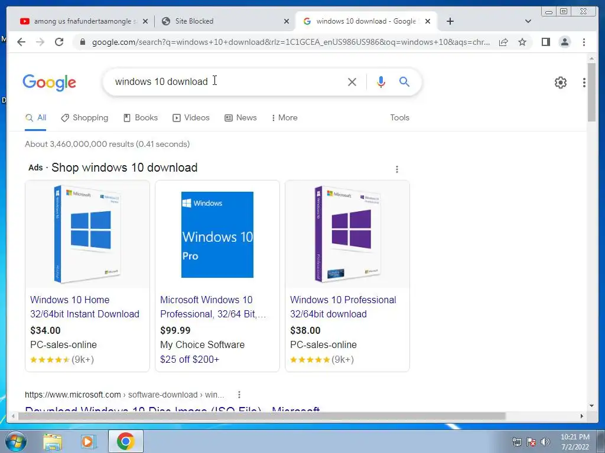Open Windows 10 Home Instant Download ad
This screenshot has height=453, width=605.
[84, 307]
